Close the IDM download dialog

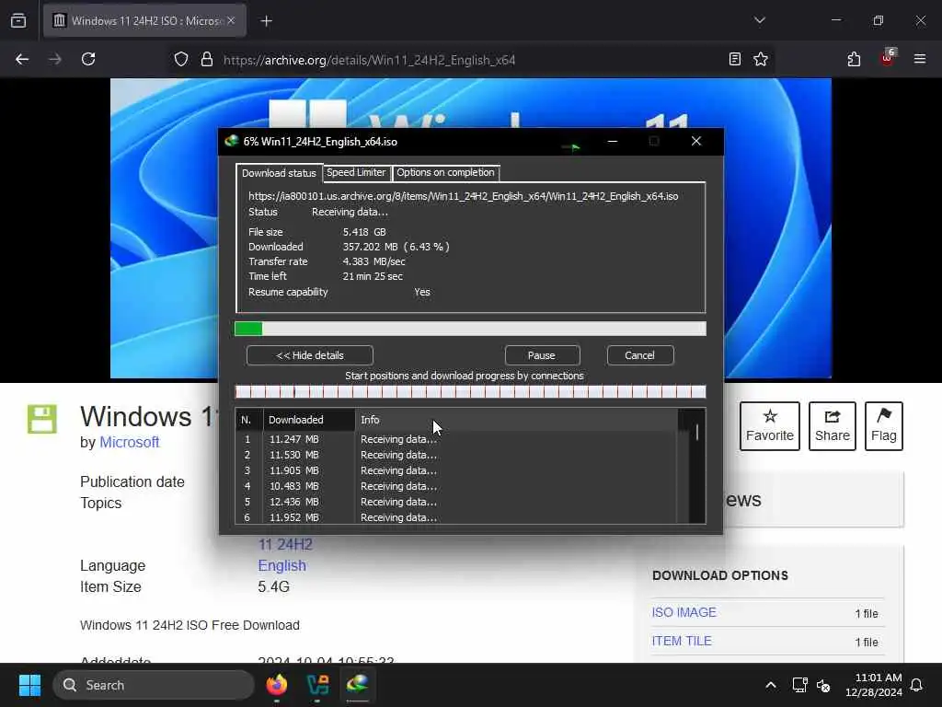(695, 141)
